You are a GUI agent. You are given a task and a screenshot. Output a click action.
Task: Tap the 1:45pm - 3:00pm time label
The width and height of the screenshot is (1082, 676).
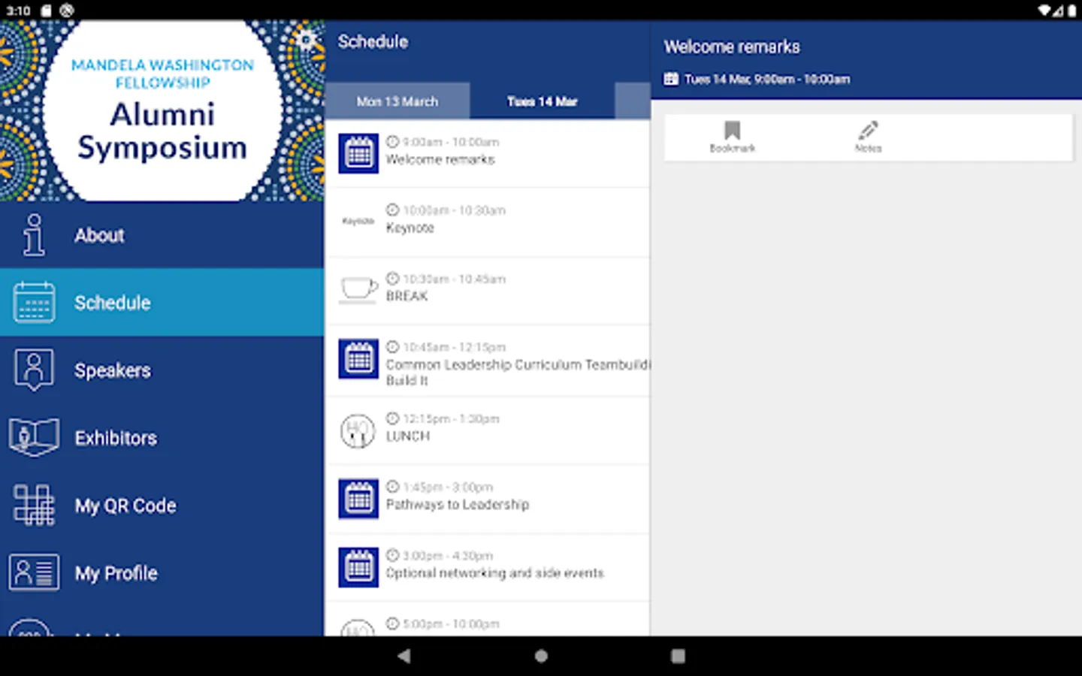[x=448, y=487]
